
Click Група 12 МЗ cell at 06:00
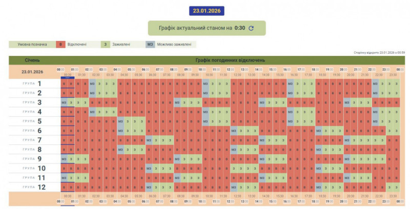(149, 187)
